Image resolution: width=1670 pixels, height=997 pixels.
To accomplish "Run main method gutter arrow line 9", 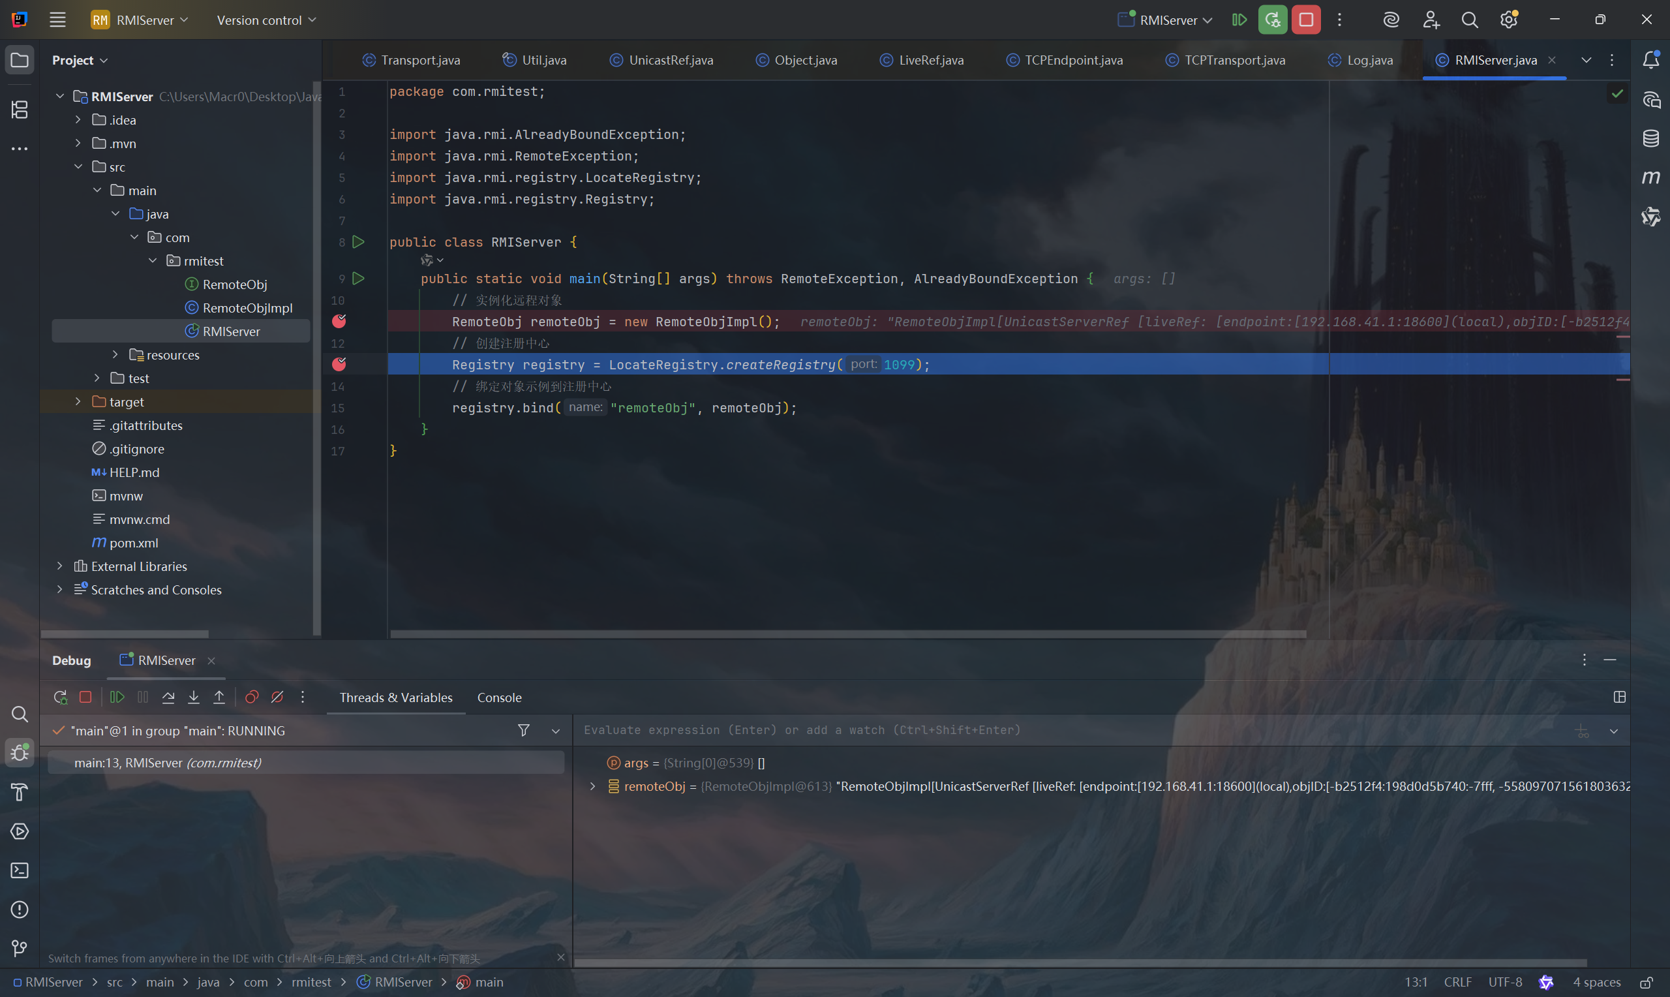I will [x=359, y=277].
